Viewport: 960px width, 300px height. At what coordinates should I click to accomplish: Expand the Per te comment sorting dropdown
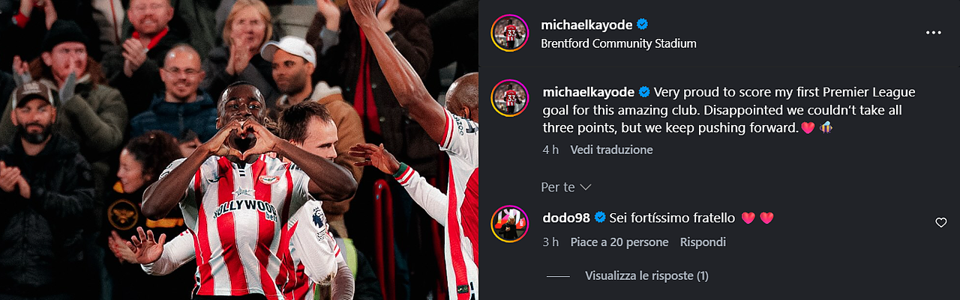point(566,186)
